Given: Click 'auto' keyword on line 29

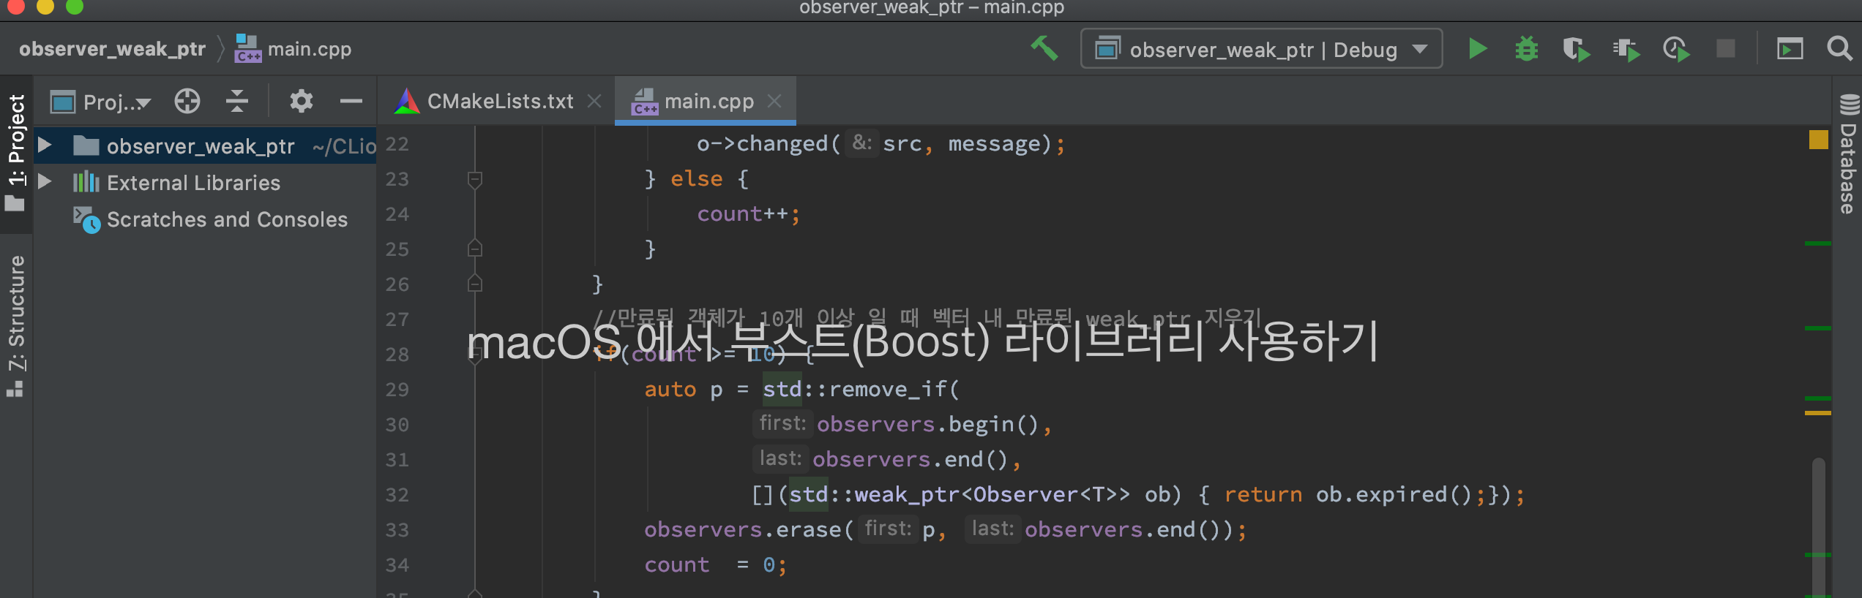Looking at the screenshot, I should click(x=670, y=390).
